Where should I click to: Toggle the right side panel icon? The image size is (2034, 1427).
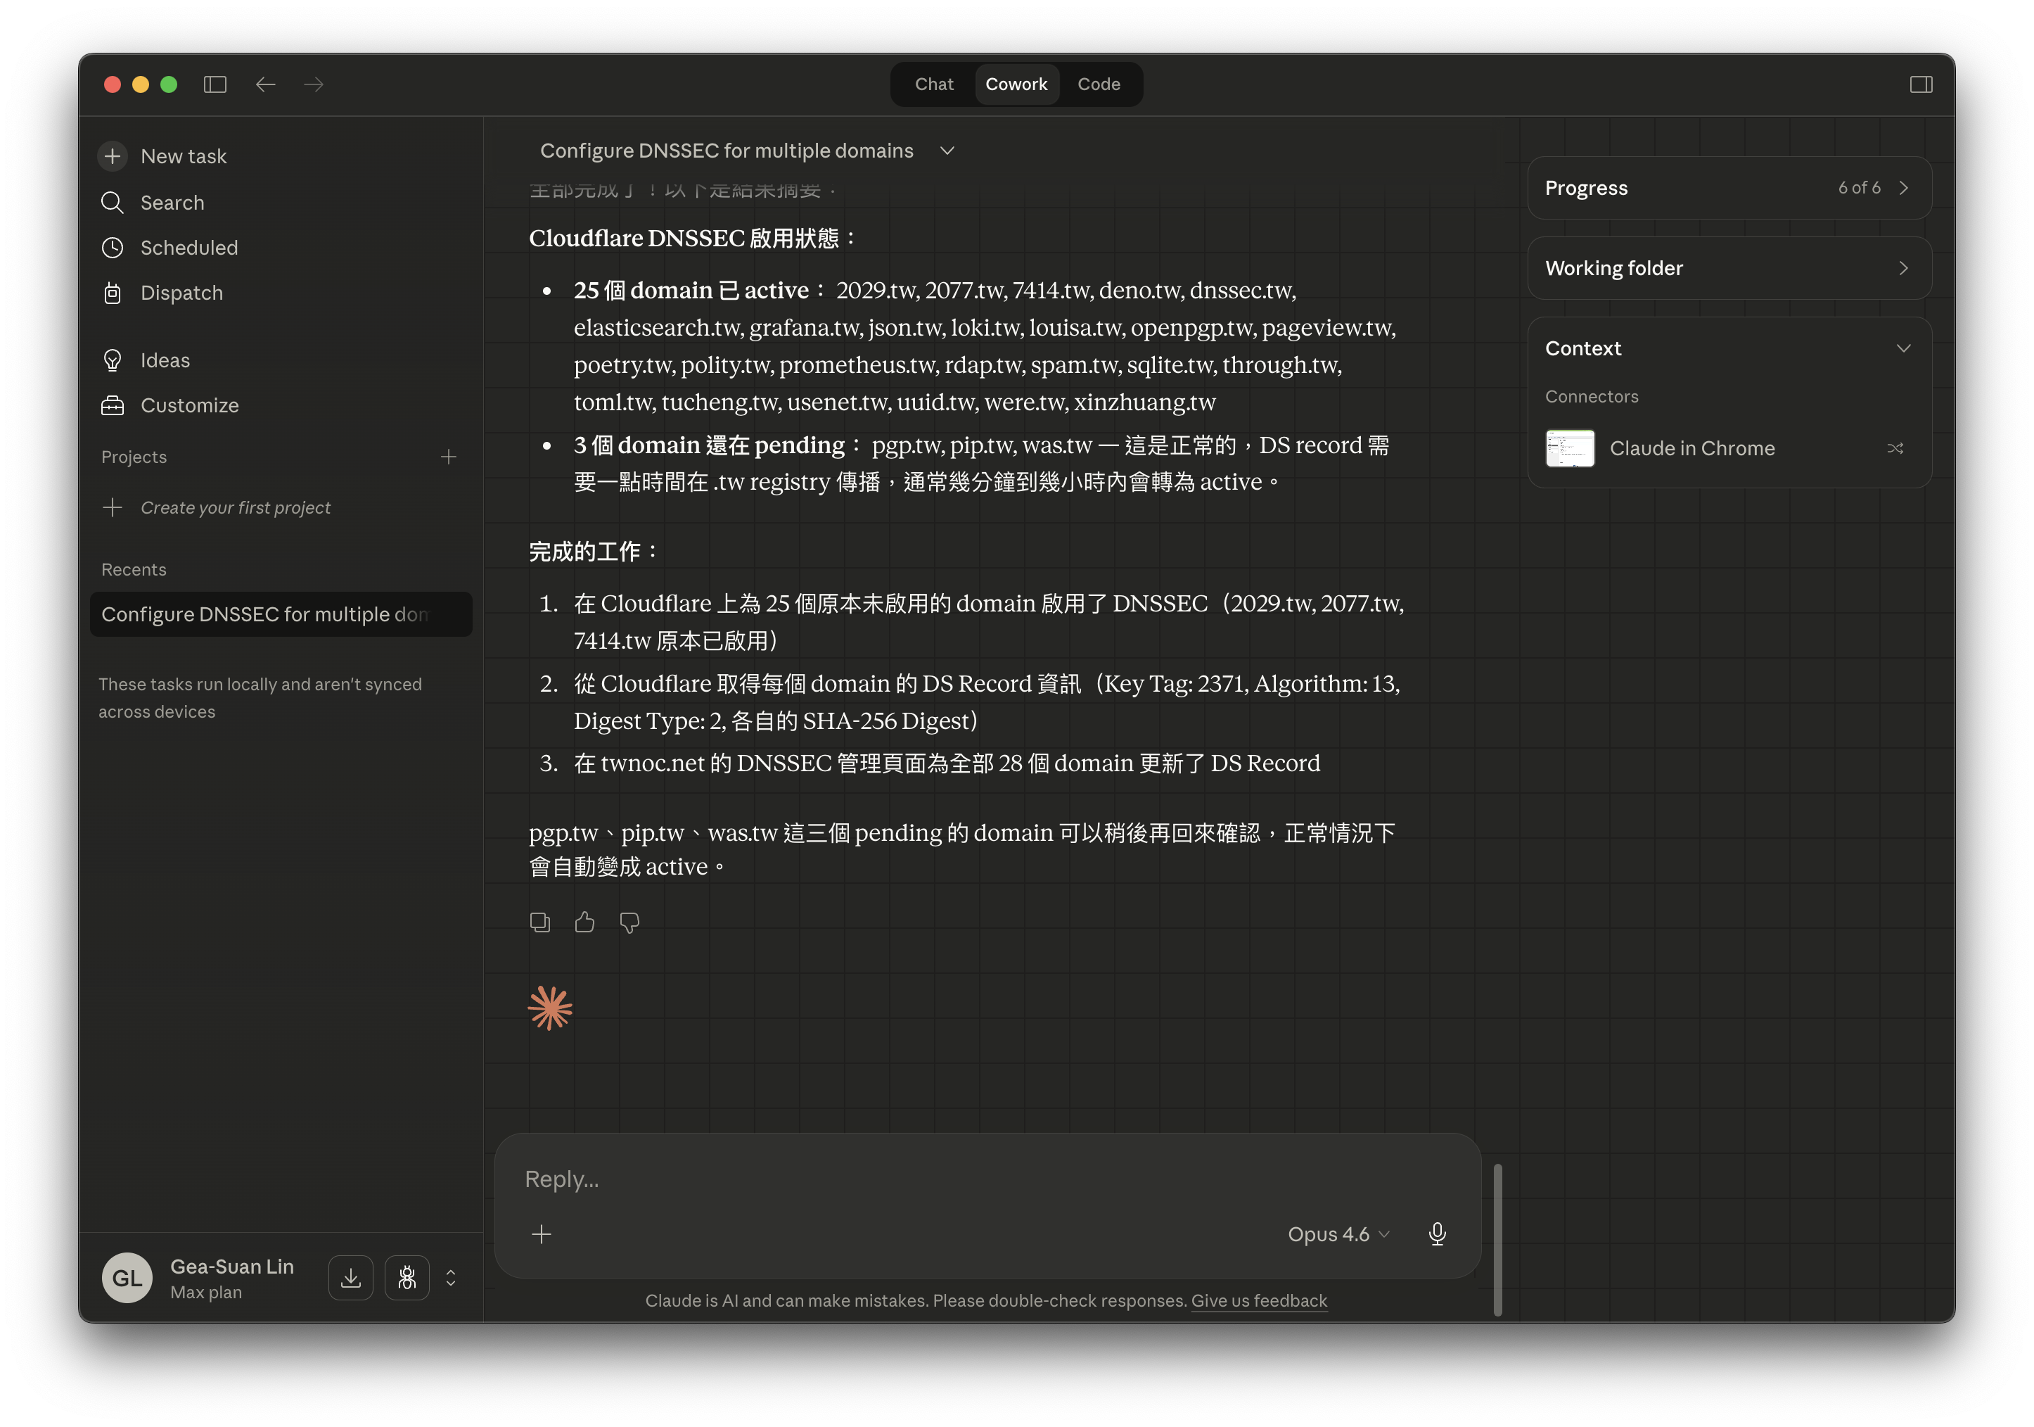(1921, 84)
